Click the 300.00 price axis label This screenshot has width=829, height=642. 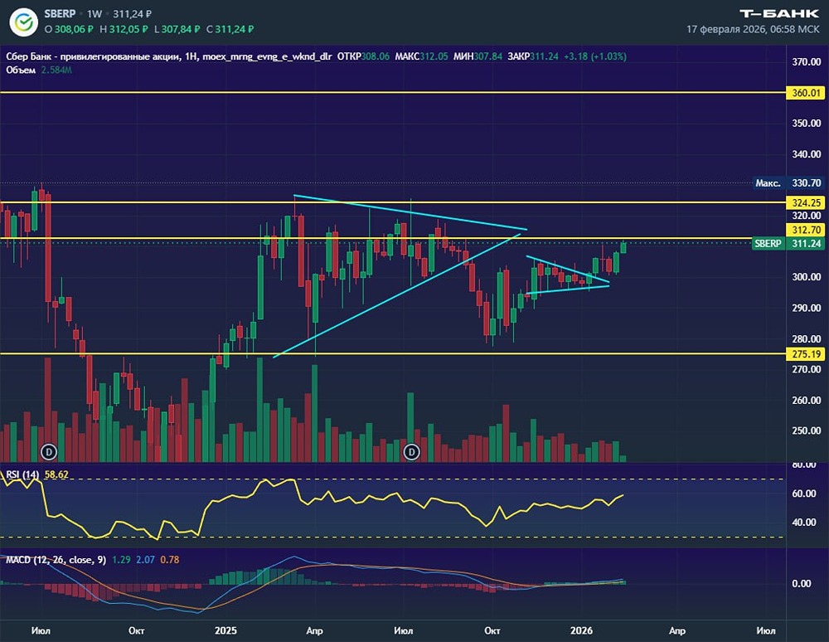[x=807, y=277]
